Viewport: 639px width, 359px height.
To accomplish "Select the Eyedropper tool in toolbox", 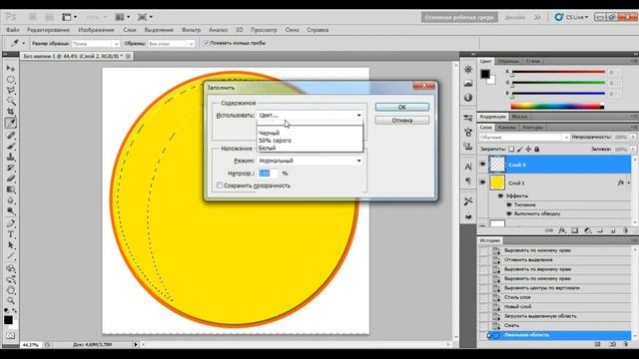I will coord(11,123).
